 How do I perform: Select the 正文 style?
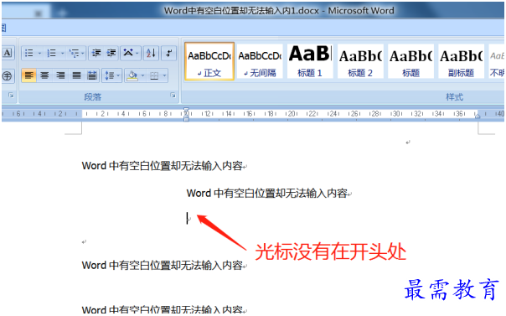coord(209,61)
